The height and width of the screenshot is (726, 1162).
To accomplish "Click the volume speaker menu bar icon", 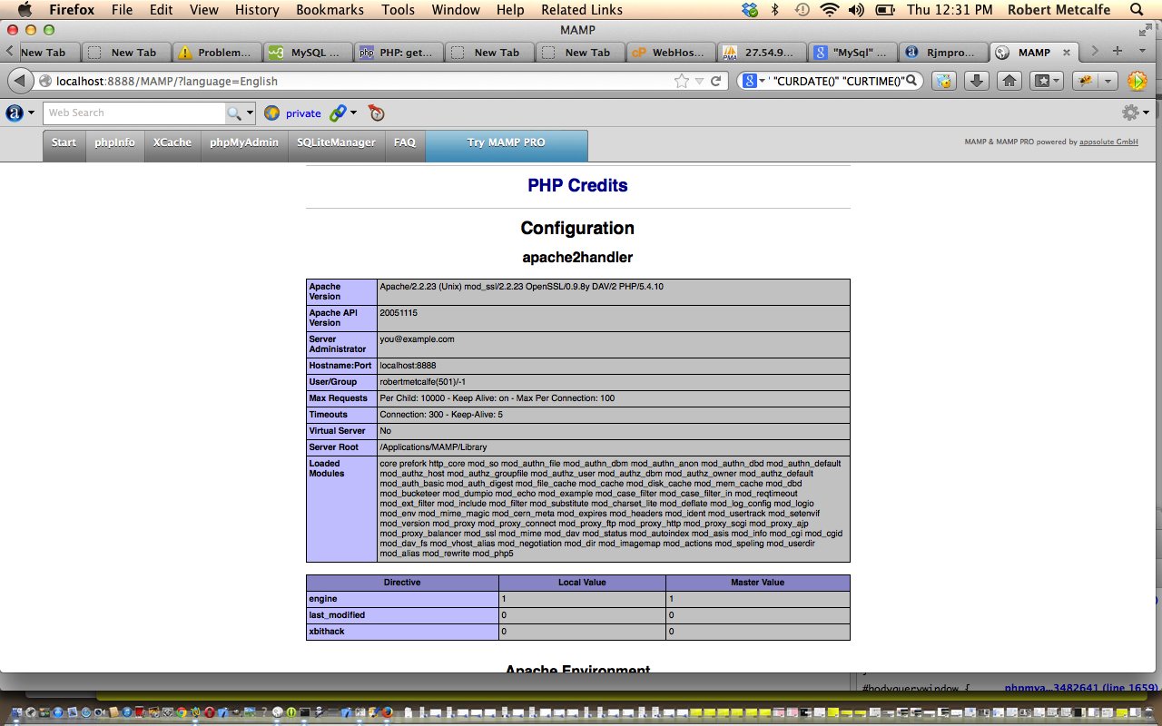I will pos(856,10).
